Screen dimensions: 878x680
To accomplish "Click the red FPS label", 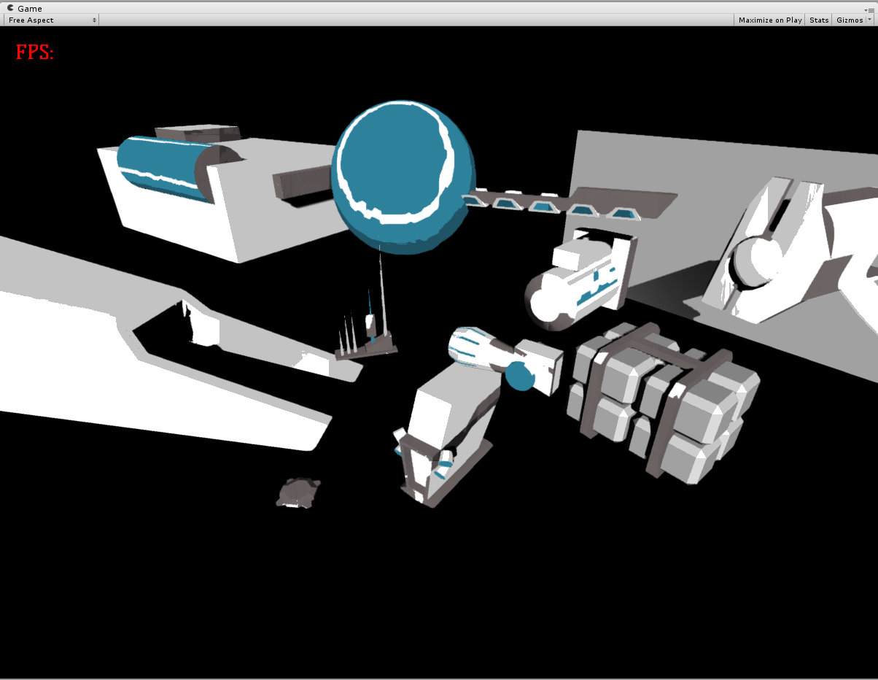I will pos(34,53).
